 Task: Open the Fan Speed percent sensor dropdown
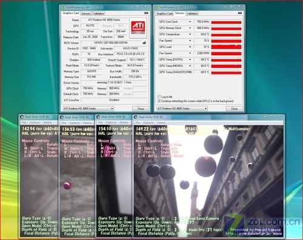point(190,41)
